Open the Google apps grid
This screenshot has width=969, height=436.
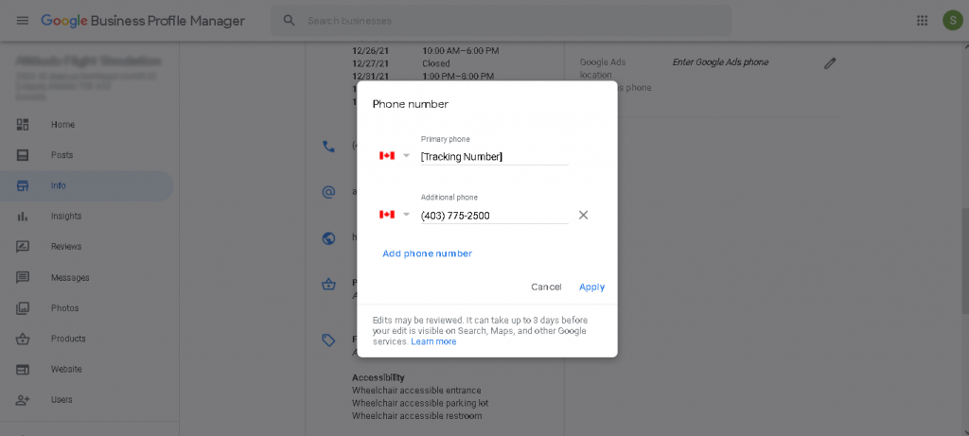pos(922,21)
